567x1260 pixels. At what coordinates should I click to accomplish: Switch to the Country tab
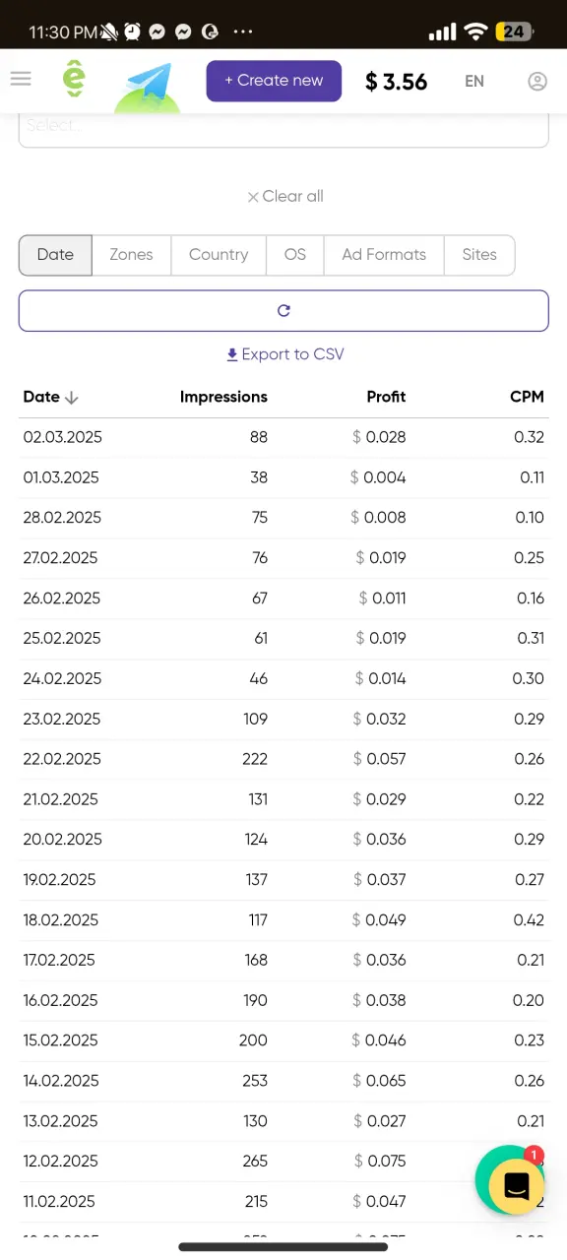coord(219,254)
